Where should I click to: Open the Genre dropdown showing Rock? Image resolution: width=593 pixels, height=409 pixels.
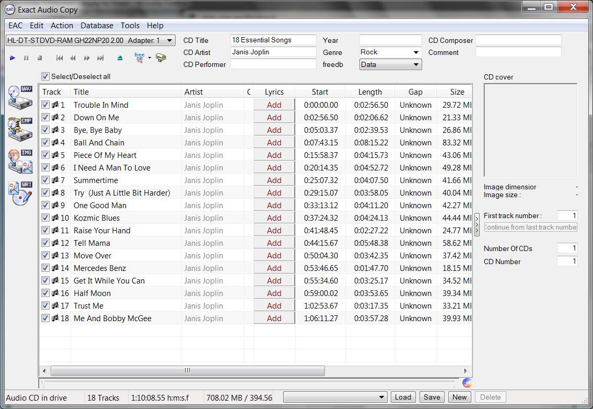[390, 52]
